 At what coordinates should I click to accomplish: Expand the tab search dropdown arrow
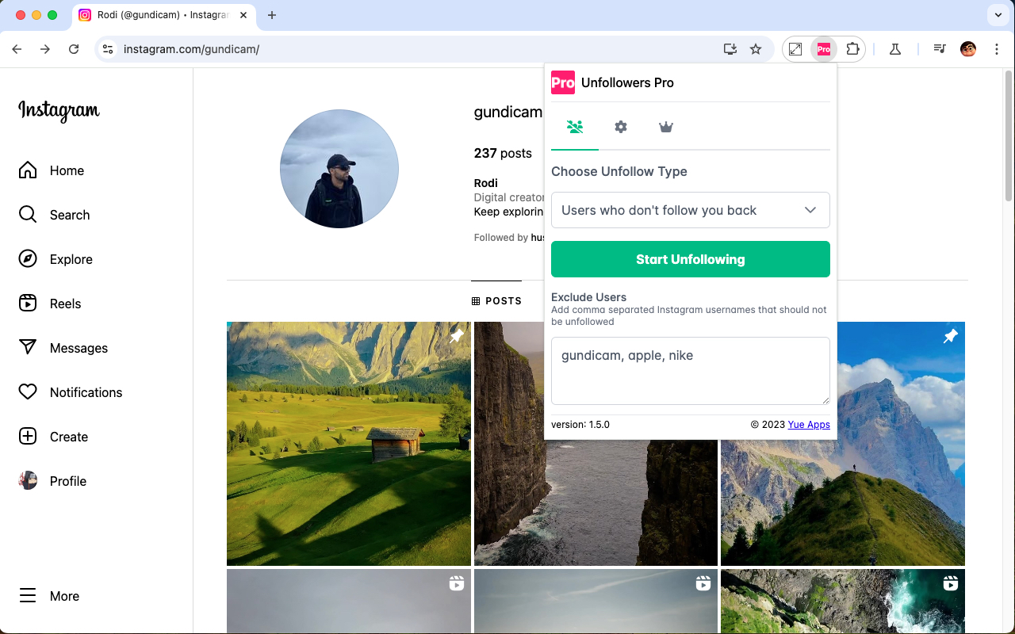[x=997, y=15]
